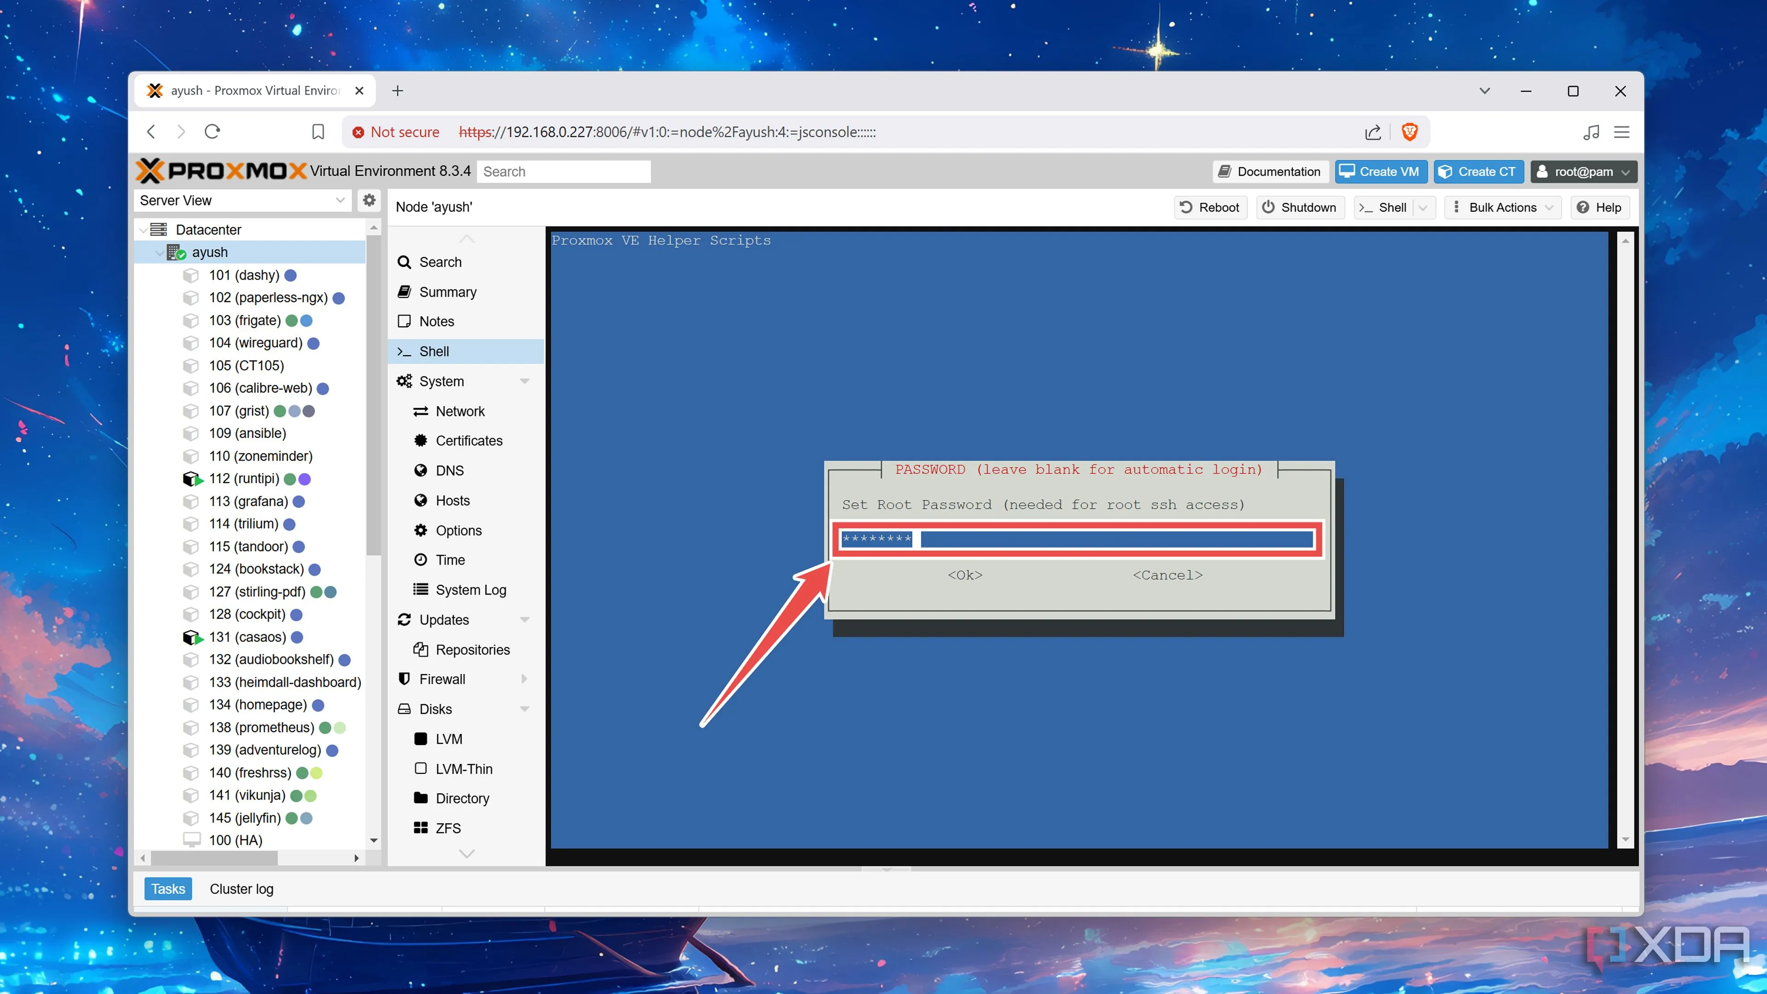Open the Brave main menu icon
1767x994 pixels.
(1622, 132)
